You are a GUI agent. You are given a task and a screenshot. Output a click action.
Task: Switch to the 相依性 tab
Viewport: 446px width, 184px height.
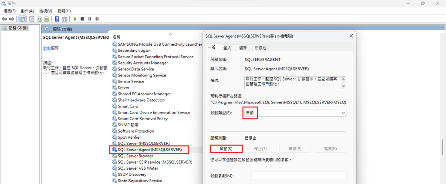pos(260,48)
